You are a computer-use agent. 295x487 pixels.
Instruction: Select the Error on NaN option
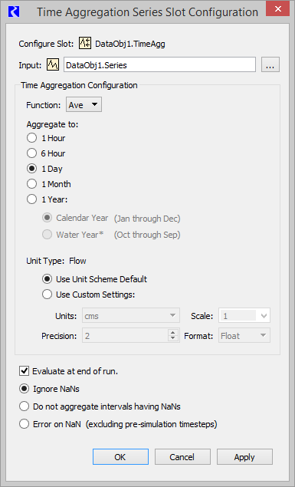pyautogui.click(x=24, y=424)
